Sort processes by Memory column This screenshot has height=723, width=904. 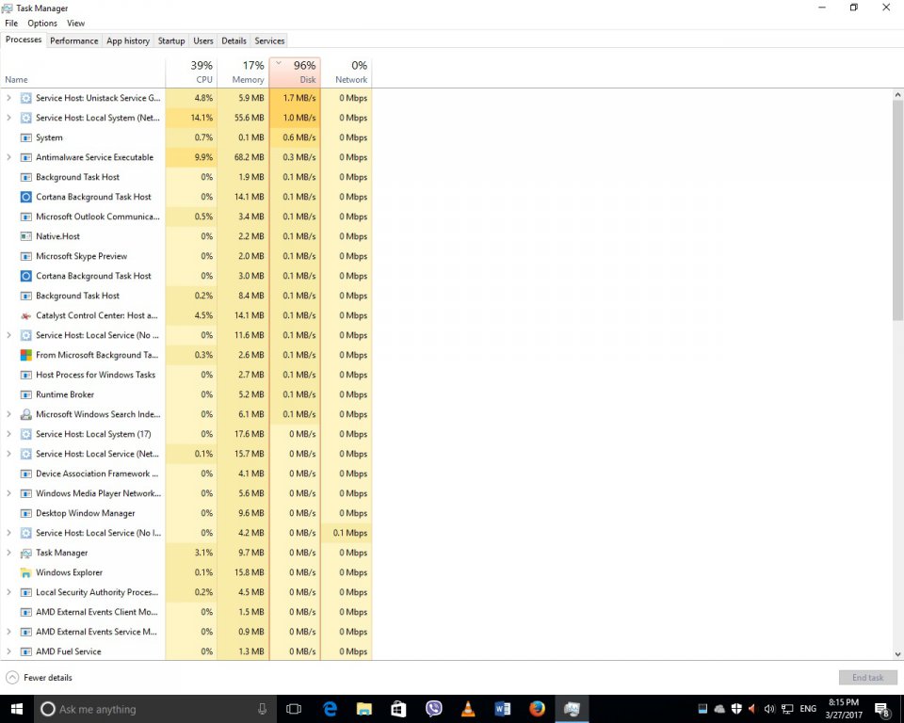(248, 72)
